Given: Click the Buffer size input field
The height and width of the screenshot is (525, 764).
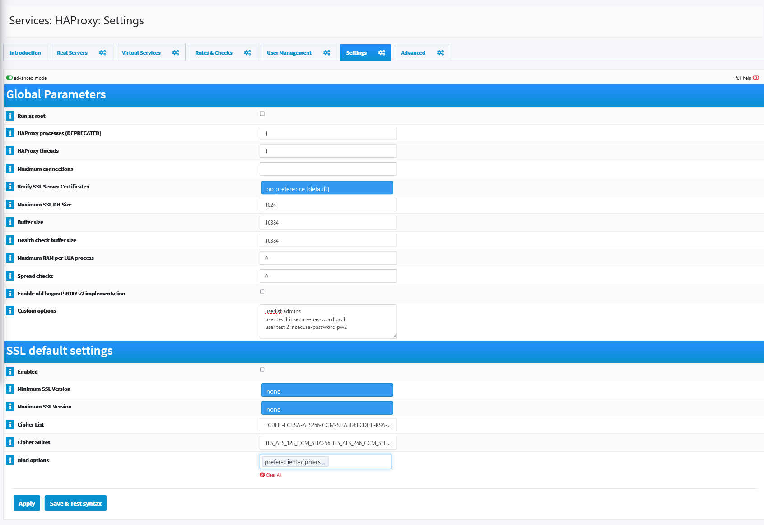Looking at the screenshot, I should 328,222.
